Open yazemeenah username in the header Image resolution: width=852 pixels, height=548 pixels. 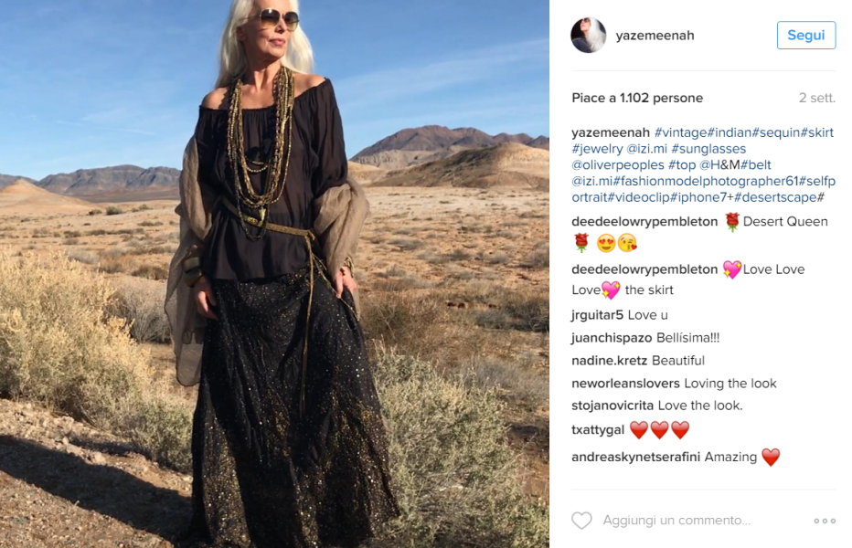point(655,36)
